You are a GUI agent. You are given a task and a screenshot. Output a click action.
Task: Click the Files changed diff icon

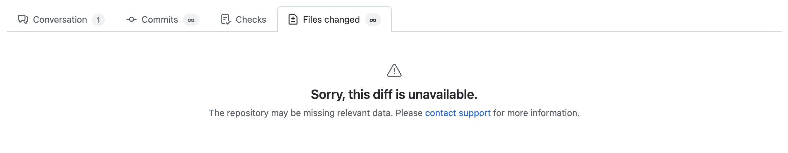293,19
